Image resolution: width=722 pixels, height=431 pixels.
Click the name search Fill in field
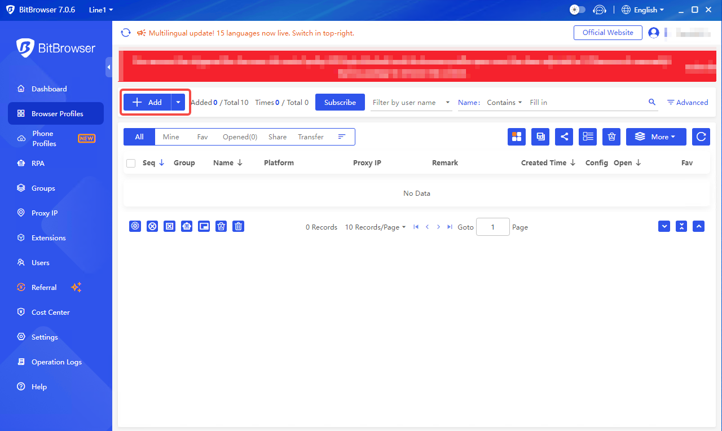pos(585,103)
